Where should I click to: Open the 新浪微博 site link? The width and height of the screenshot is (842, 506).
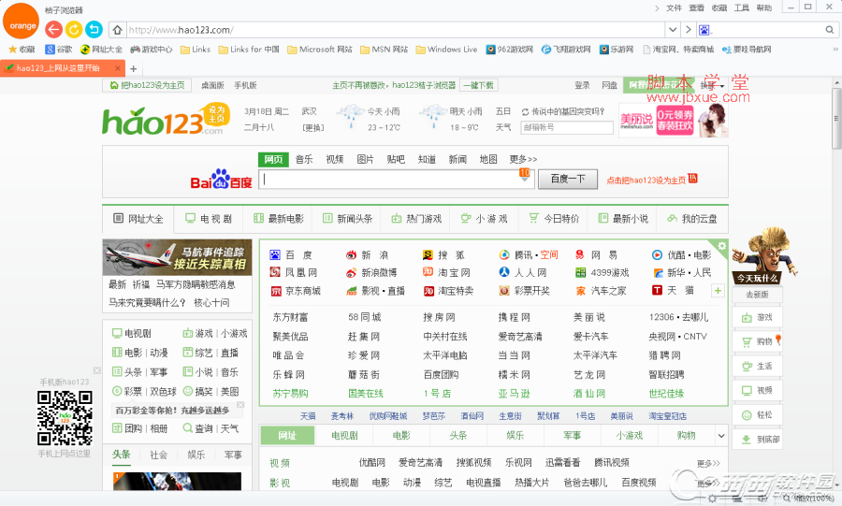371,272
